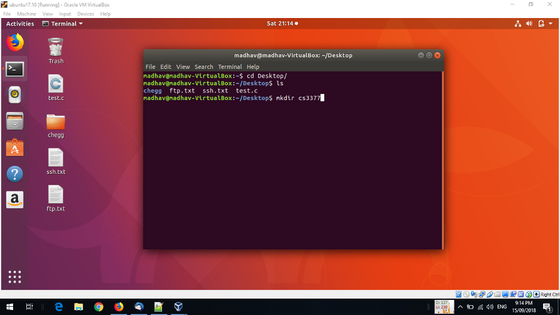The width and height of the screenshot is (560, 315).
Task: Open VirtualBox Input menu
Action: pos(65,14)
